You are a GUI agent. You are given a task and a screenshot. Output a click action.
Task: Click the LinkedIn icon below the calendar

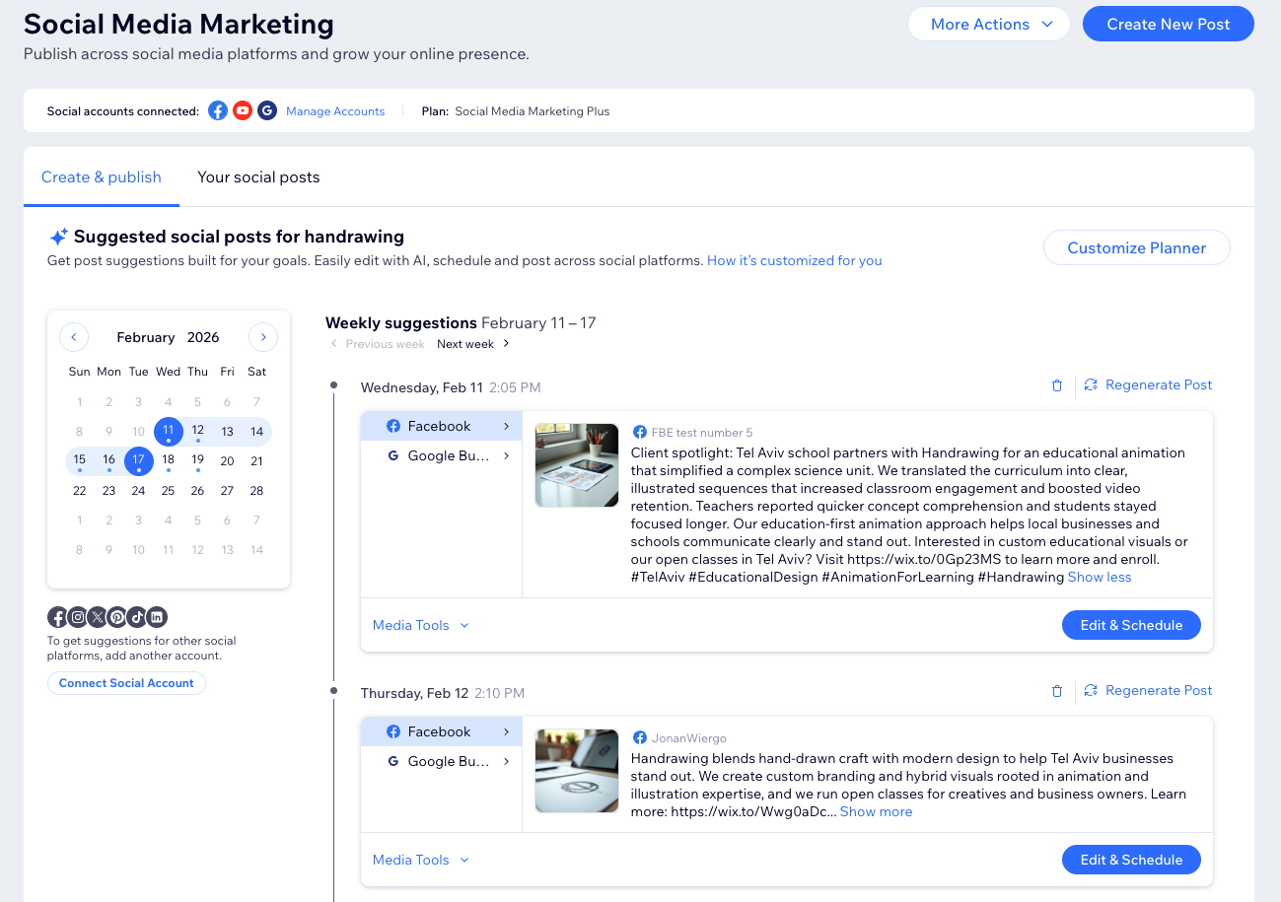tap(156, 616)
